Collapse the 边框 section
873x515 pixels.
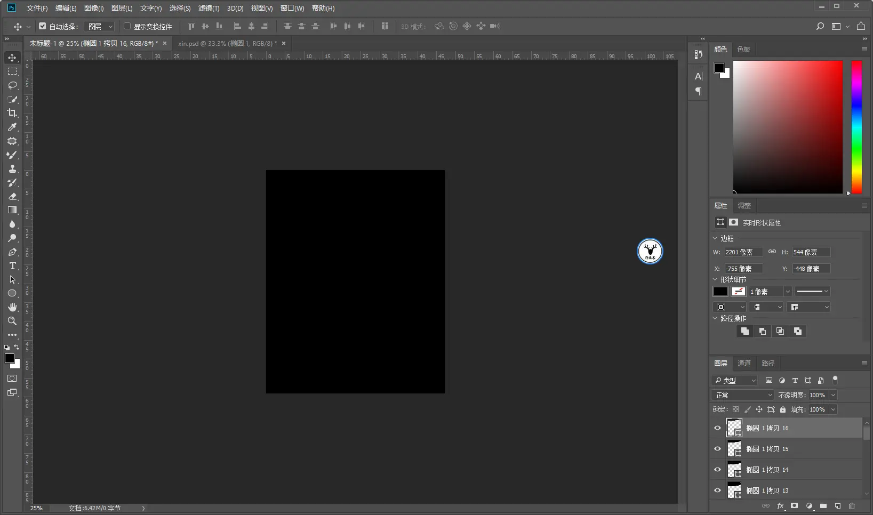click(715, 238)
